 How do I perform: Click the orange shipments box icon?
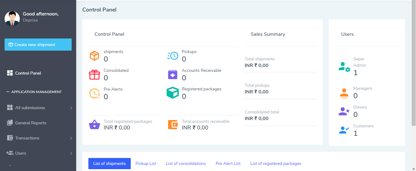[94, 56]
